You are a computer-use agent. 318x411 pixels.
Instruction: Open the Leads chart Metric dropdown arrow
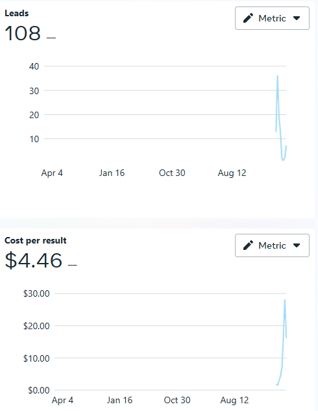[x=297, y=18]
